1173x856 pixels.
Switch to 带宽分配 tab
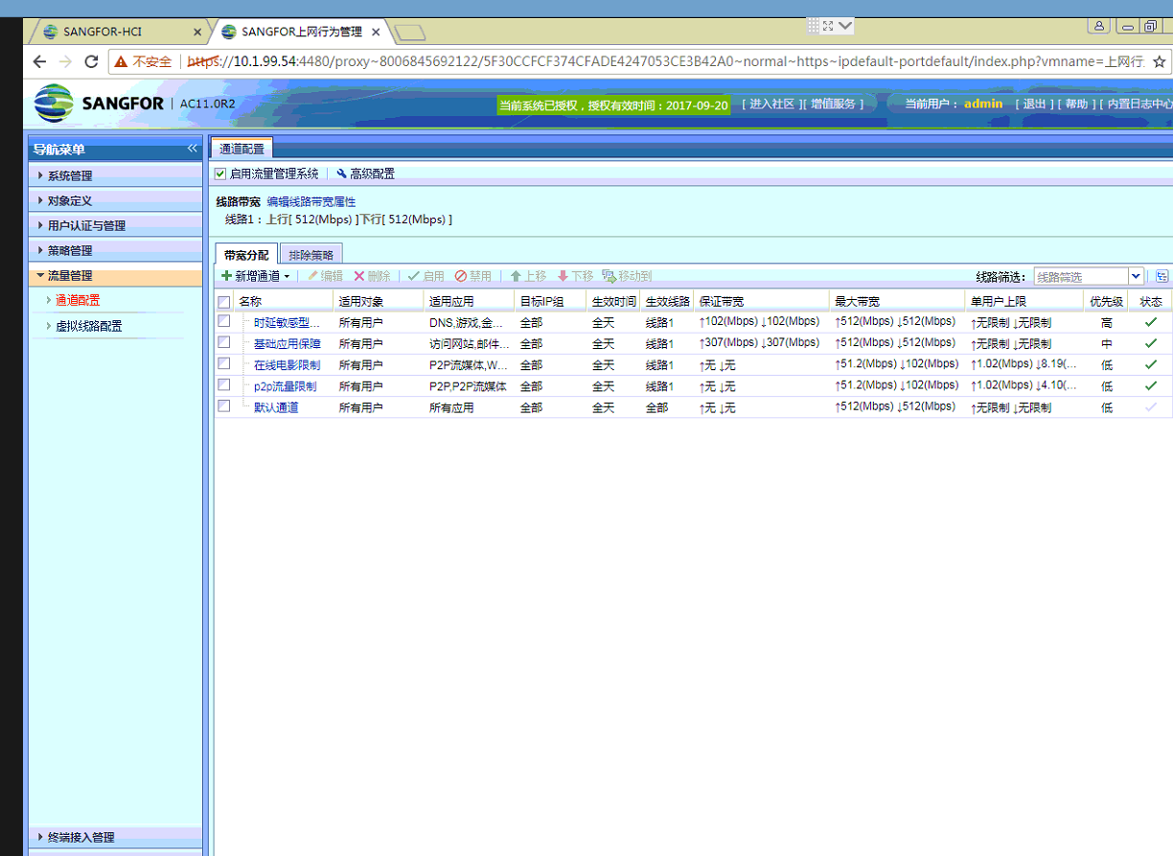[x=246, y=254]
